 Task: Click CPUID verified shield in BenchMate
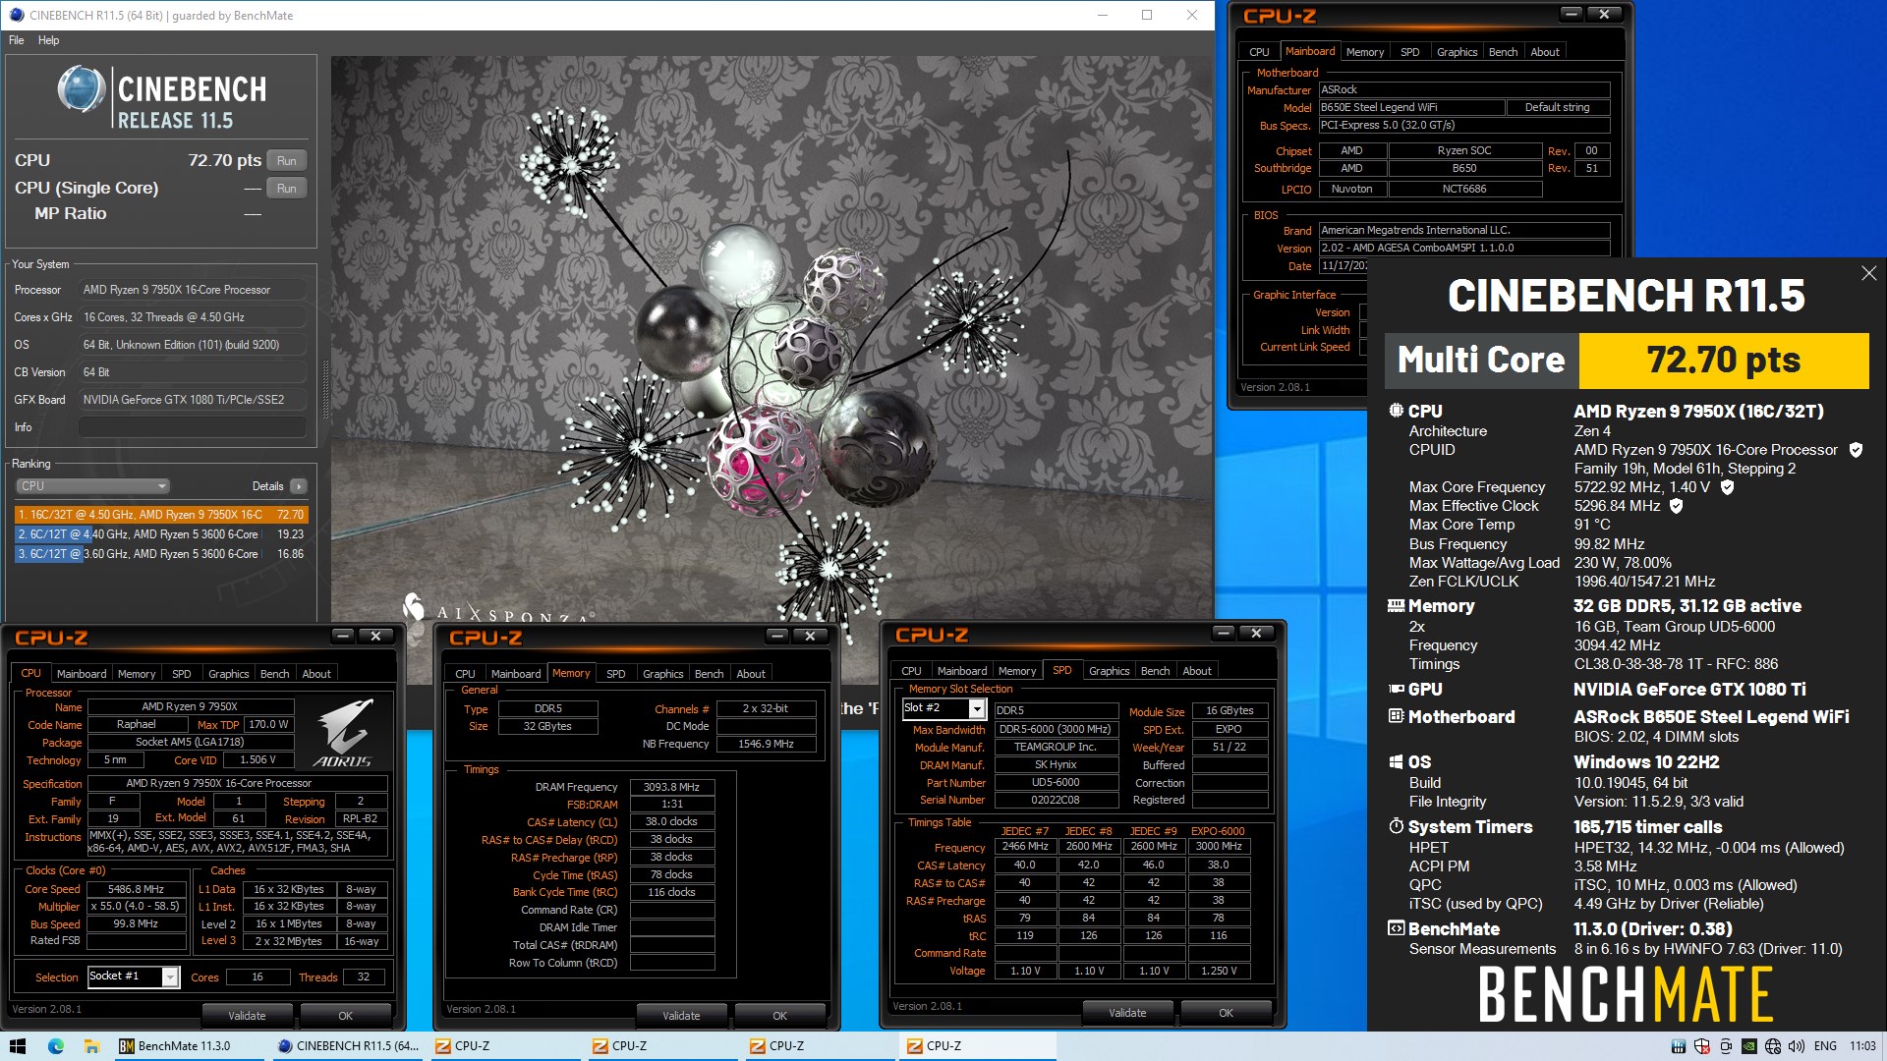[1856, 450]
